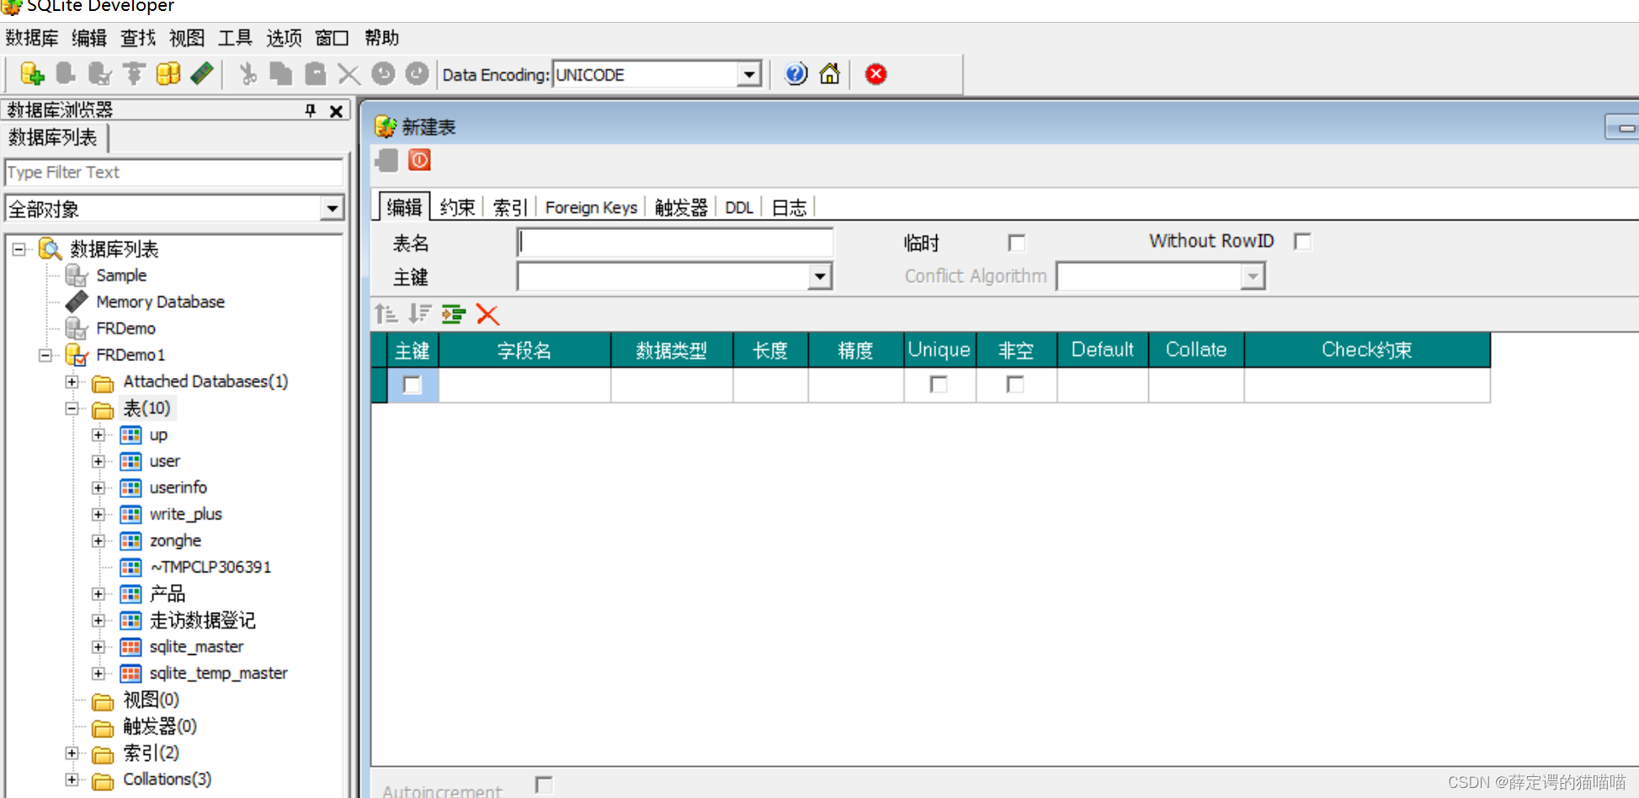Open the 主键 primary key dropdown

[x=819, y=276]
